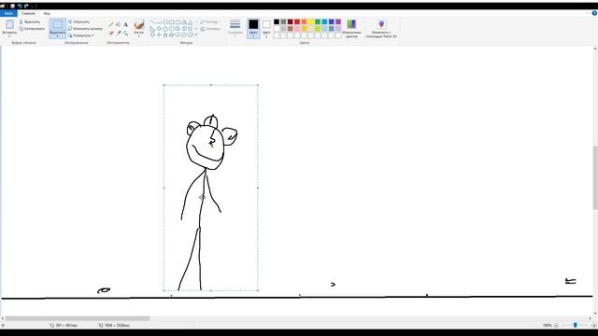Screen dimensions: 598x336
Task: Select Color 1 (Цвет 1) box
Action: click(x=253, y=28)
